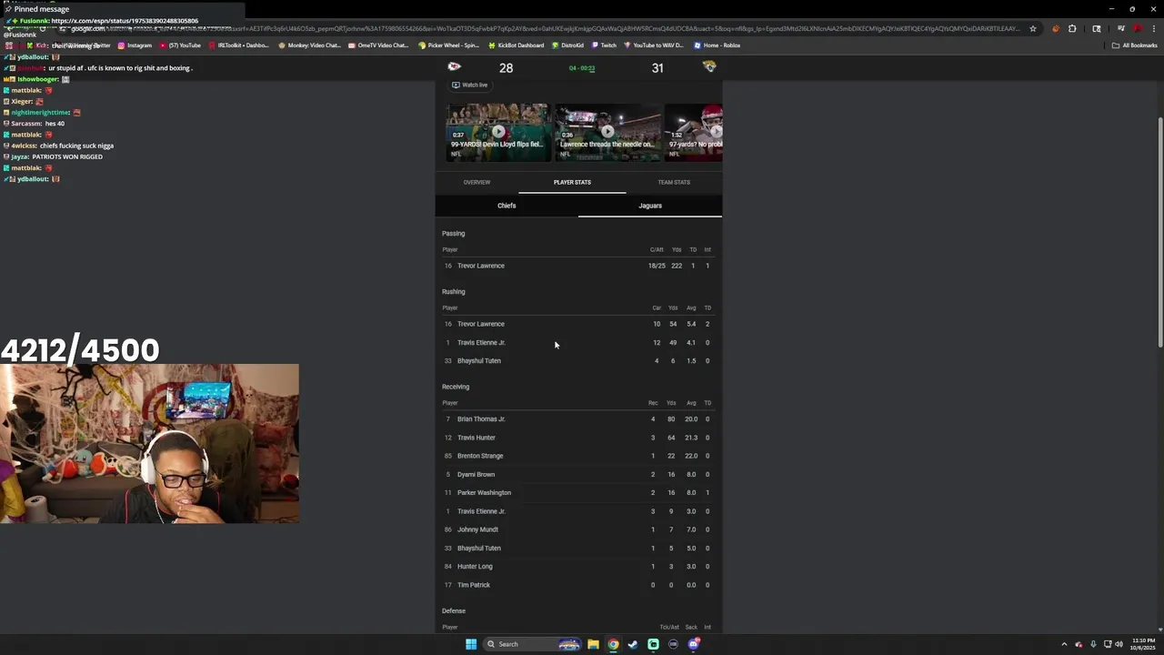This screenshot has width=1164, height=655.
Task: Switch to the TEAM STATS tab
Action: [674, 182]
